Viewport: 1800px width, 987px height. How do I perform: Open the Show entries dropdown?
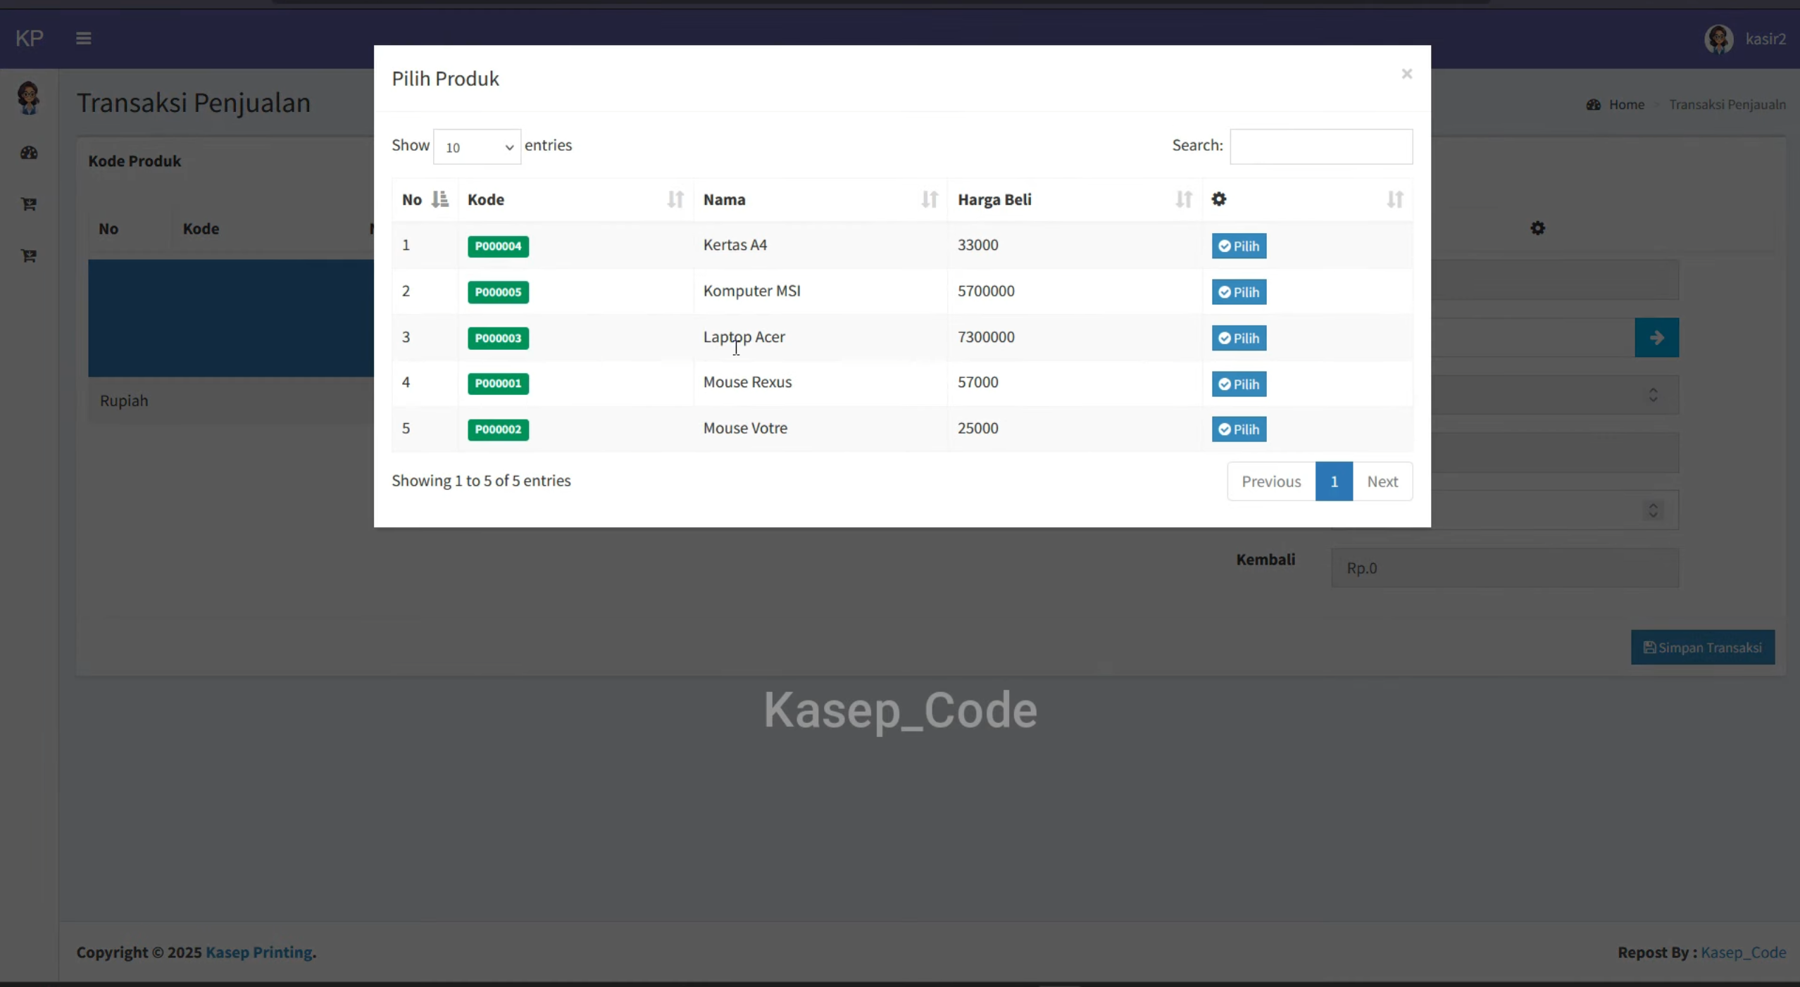pos(477,146)
